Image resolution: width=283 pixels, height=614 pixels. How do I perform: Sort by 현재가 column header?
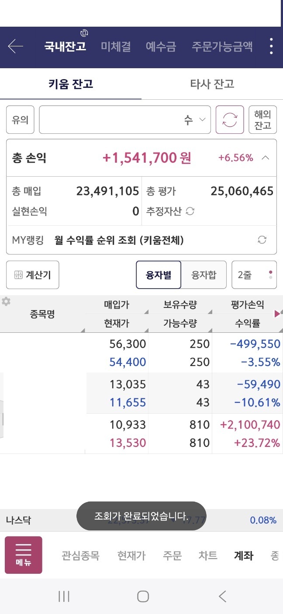pos(117,324)
